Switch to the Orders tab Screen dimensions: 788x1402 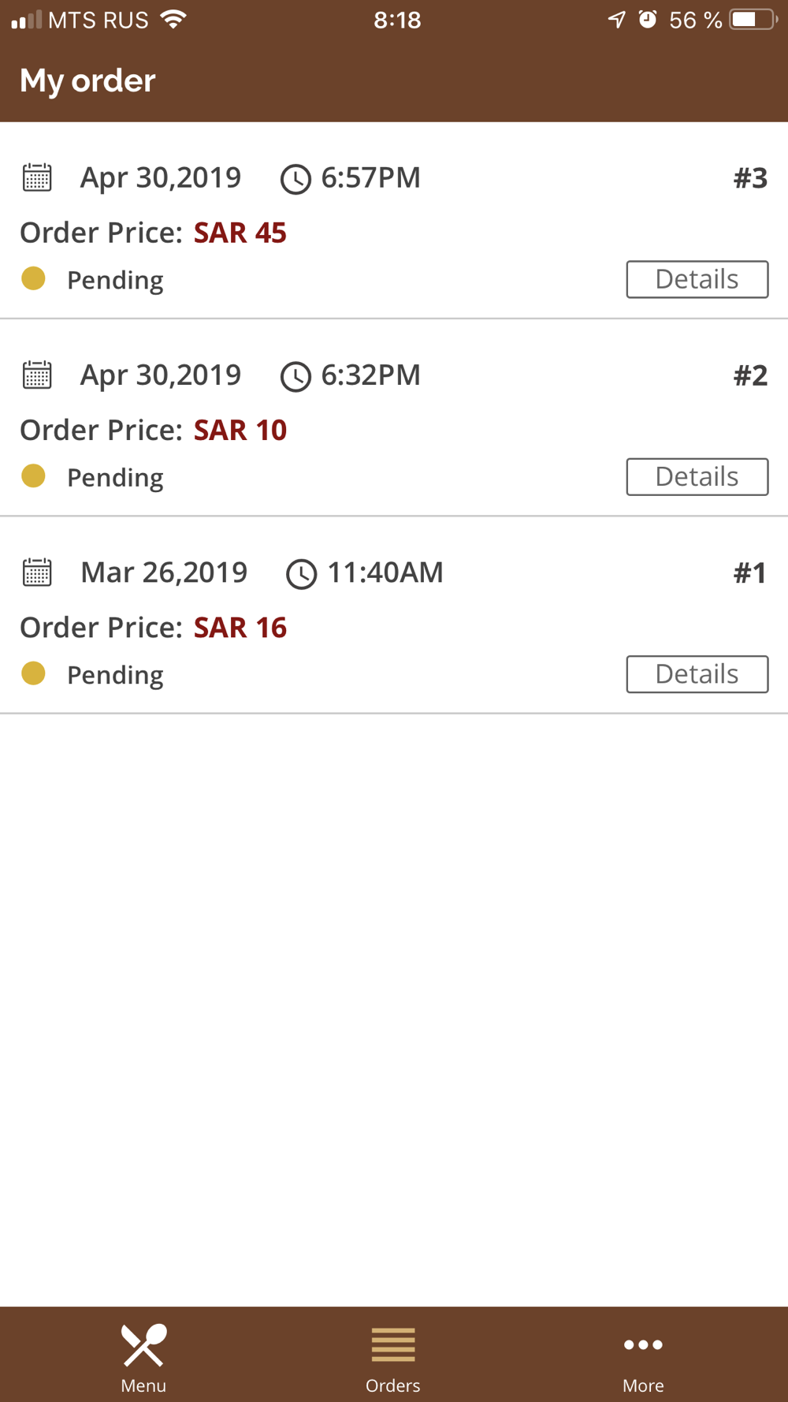pyautogui.click(x=392, y=1356)
